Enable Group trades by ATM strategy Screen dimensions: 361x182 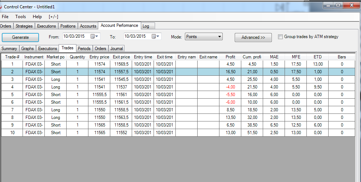(x=280, y=37)
